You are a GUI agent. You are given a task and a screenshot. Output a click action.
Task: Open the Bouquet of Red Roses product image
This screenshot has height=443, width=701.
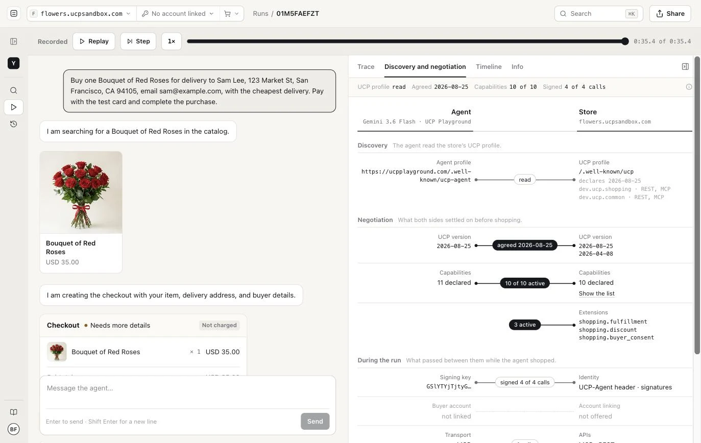click(81, 192)
